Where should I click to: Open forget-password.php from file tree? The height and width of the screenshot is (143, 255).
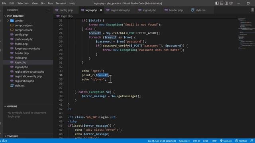pyautogui.click(x=27, y=48)
